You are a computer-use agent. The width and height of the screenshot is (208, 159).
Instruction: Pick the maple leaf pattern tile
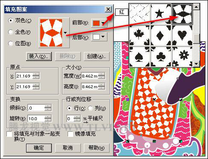pyautogui.click(x=140, y=35)
